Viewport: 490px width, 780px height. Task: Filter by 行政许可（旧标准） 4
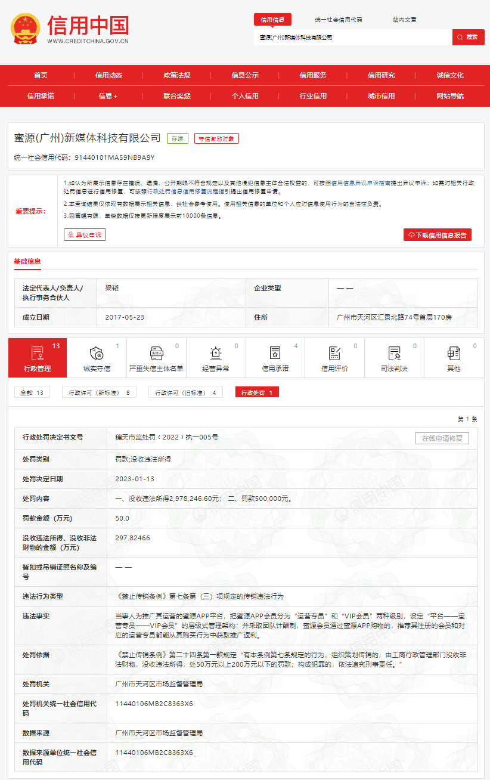point(186,392)
